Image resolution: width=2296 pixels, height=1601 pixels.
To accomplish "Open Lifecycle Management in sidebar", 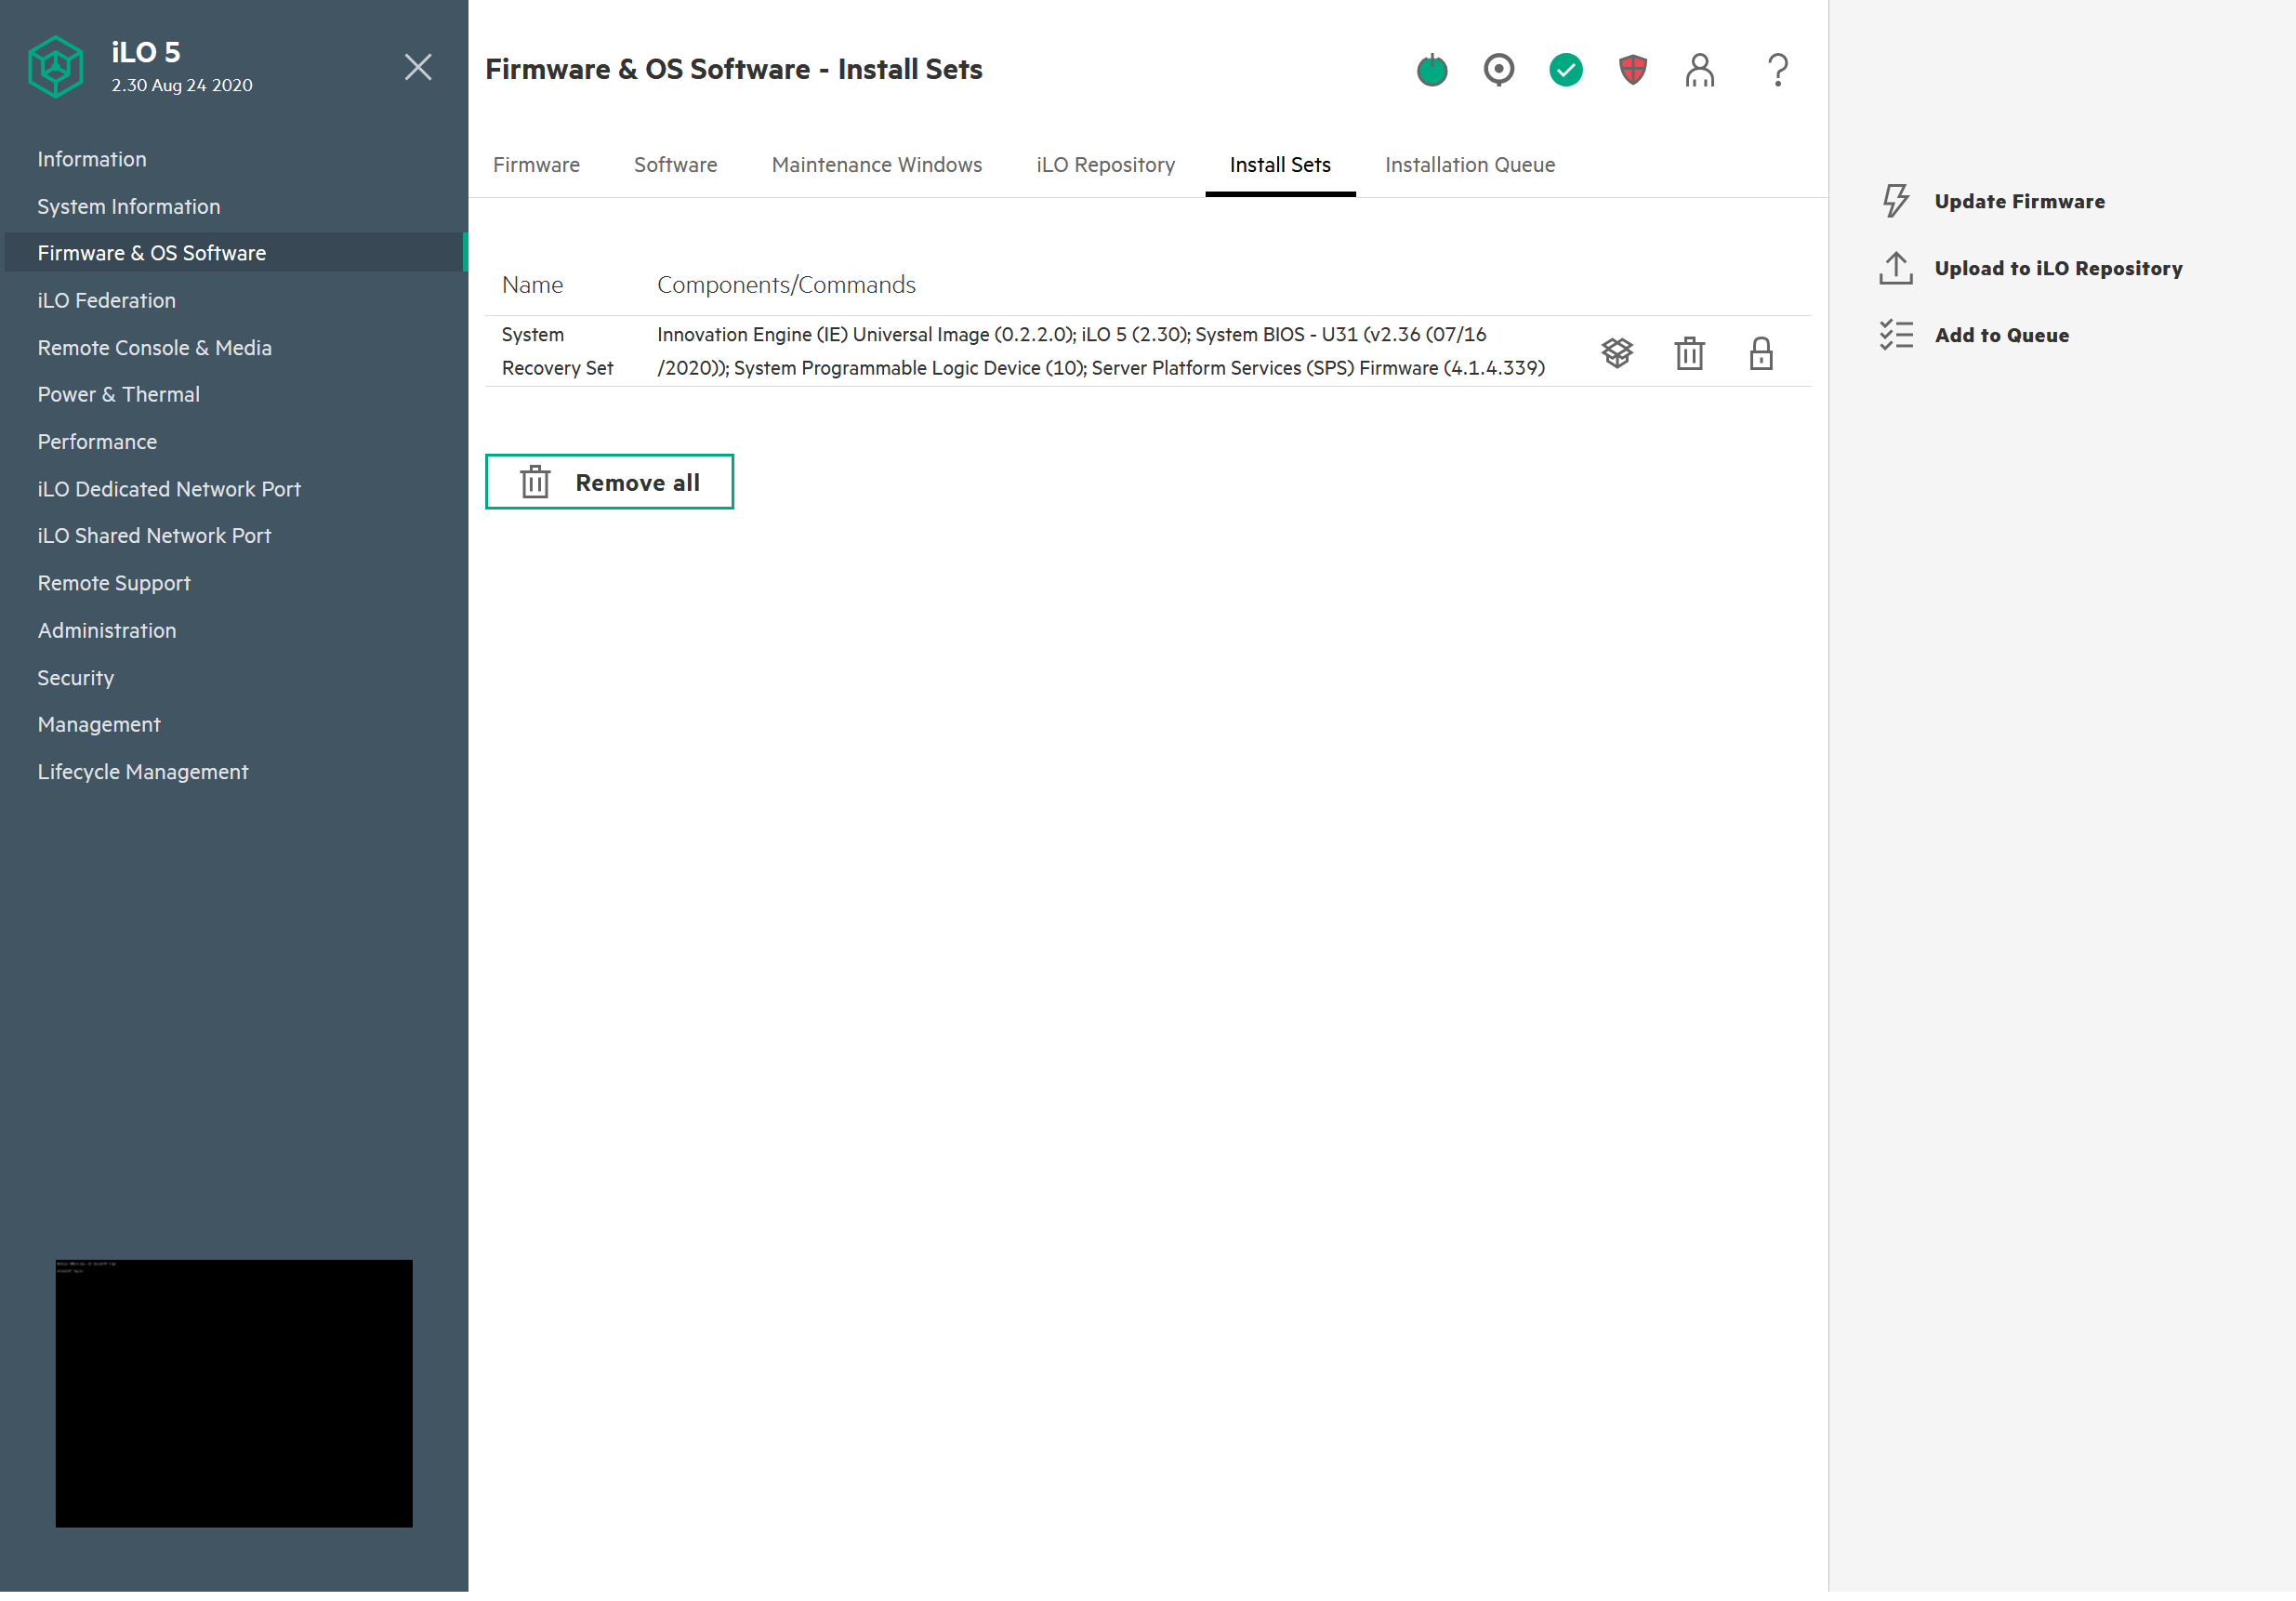I will click(142, 771).
